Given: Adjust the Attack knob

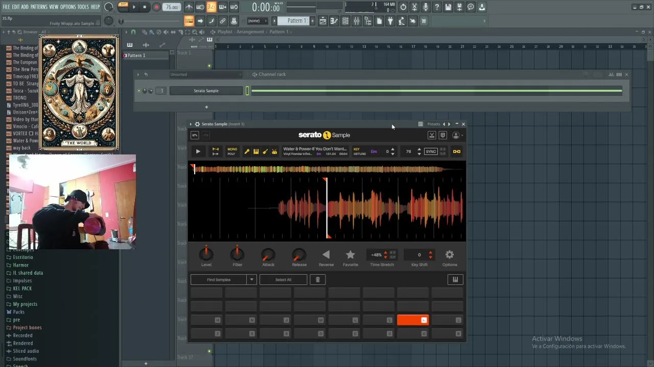Looking at the screenshot, I should (x=268, y=254).
